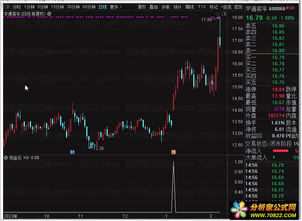302x221 pixels.
Task: Click the 净资 value 6.01
Action: 279,129
